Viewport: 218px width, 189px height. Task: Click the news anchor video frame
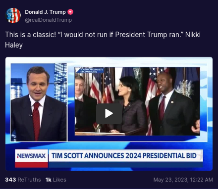39,102
